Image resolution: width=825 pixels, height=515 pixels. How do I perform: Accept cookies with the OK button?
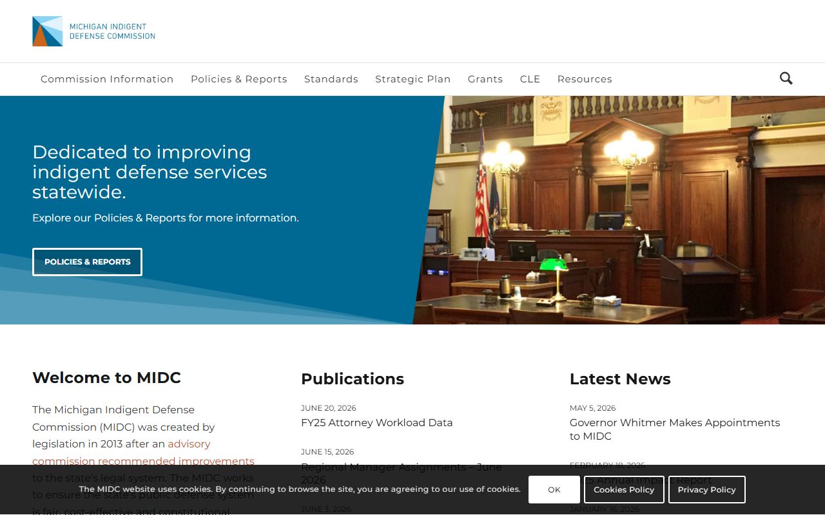coord(554,490)
